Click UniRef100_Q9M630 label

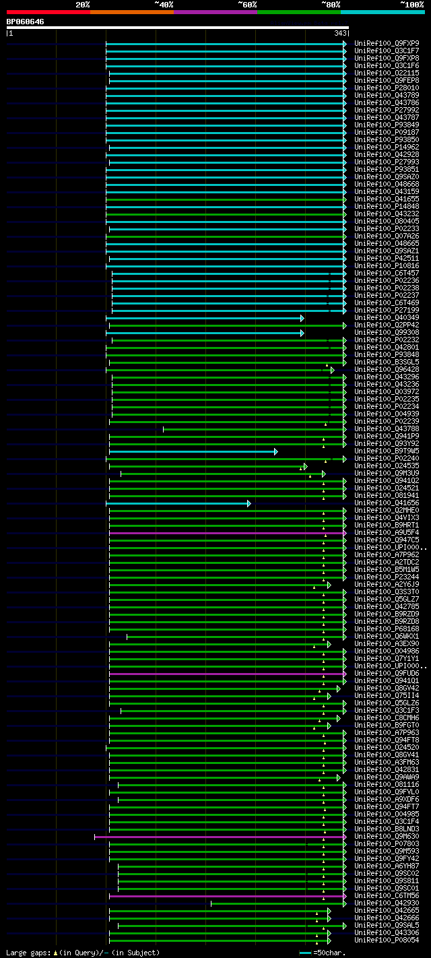(387, 837)
